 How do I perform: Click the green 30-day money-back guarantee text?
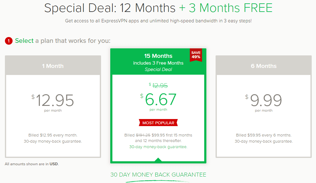[x=158, y=147]
